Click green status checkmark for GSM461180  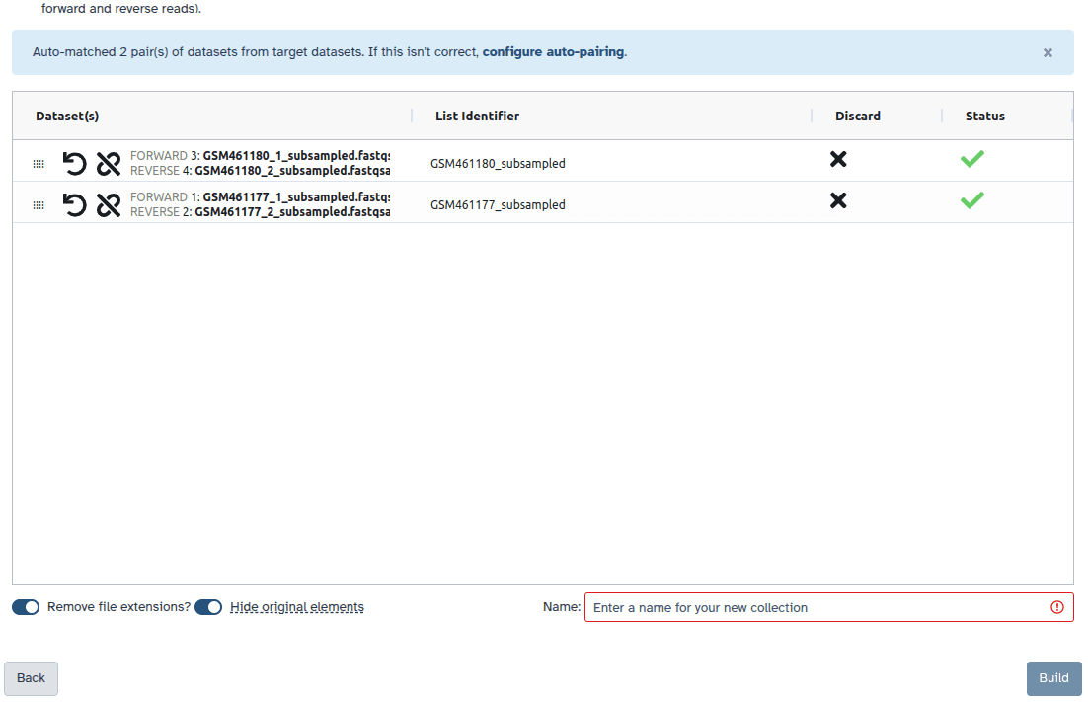[x=972, y=159]
